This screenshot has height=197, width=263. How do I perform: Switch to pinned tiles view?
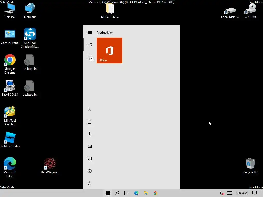[x=90, y=44]
